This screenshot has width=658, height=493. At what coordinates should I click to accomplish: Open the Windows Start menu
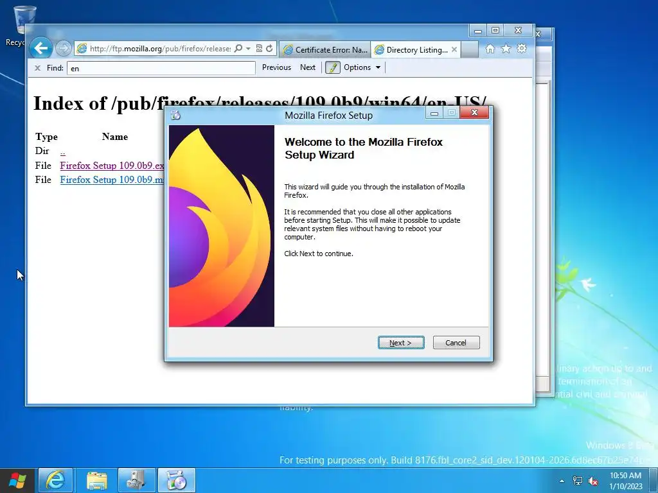17,480
